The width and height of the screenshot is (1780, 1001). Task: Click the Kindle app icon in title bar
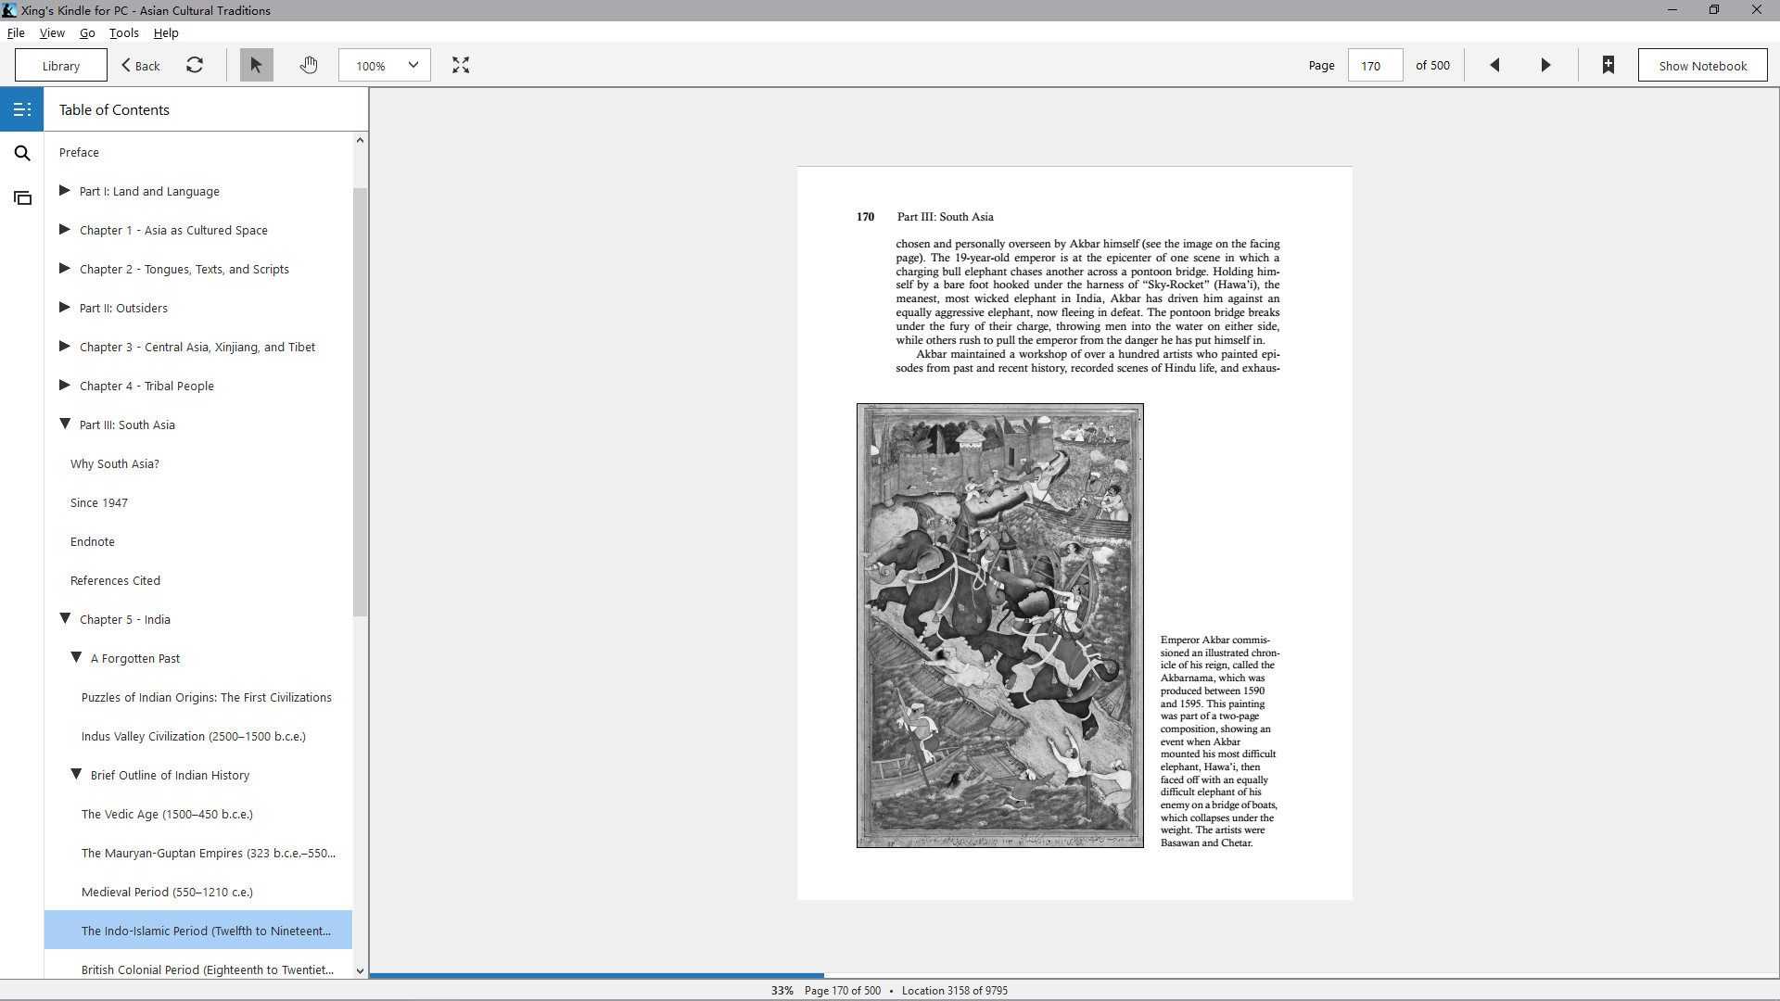(x=9, y=10)
